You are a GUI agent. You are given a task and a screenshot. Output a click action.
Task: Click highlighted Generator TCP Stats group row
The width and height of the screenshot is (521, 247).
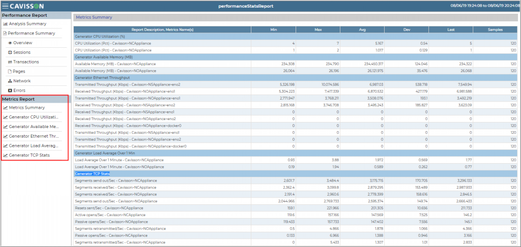point(296,174)
